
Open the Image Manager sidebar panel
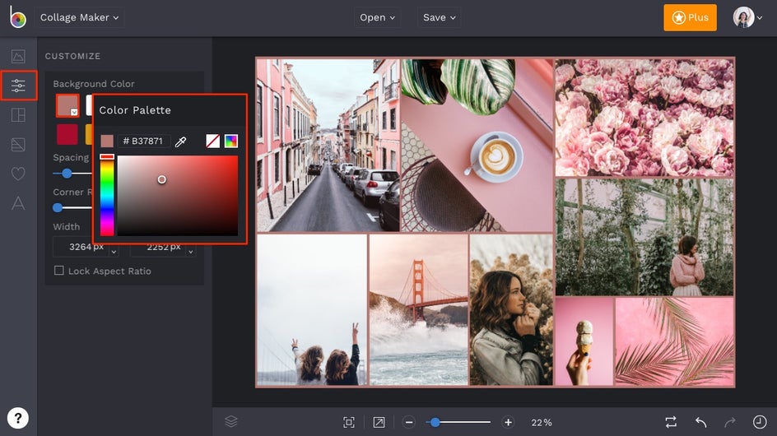[x=18, y=57]
